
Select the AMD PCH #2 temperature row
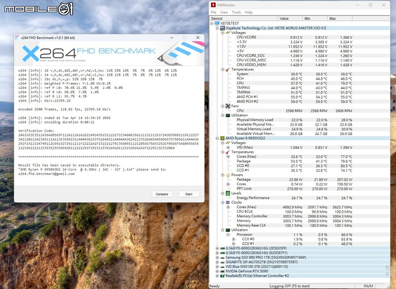point(299,102)
